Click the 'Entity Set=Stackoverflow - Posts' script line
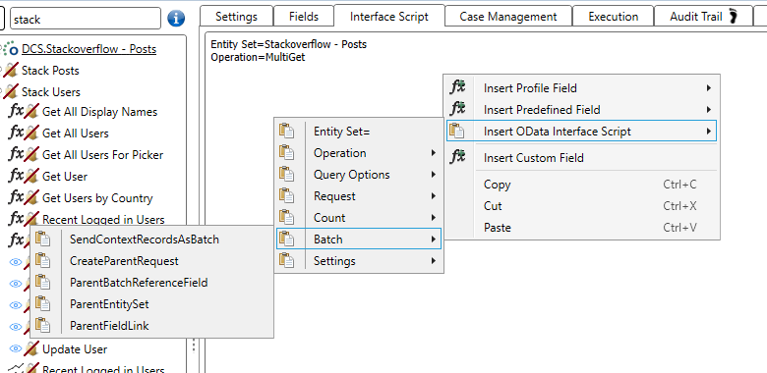 point(288,44)
